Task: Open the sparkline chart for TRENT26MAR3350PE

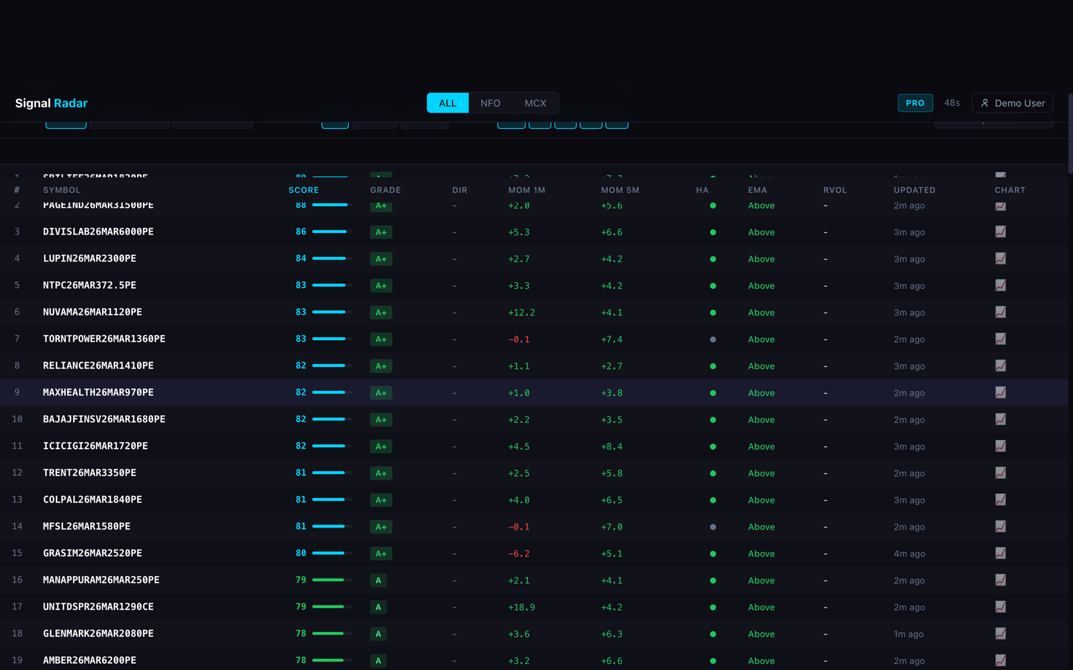Action: pyautogui.click(x=1001, y=473)
